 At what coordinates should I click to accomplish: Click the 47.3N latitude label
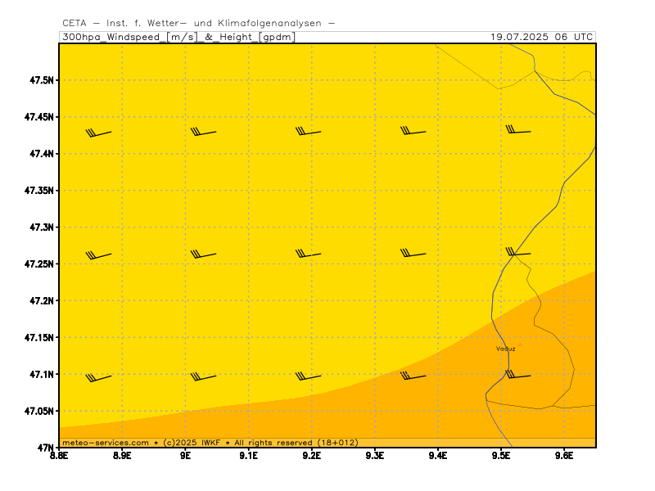[x=42, y=227]
